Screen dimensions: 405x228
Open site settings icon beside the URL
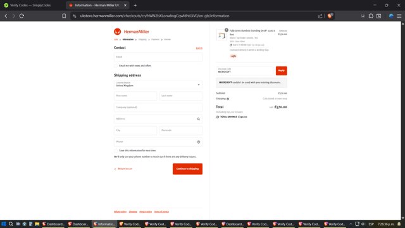[75, 16]
